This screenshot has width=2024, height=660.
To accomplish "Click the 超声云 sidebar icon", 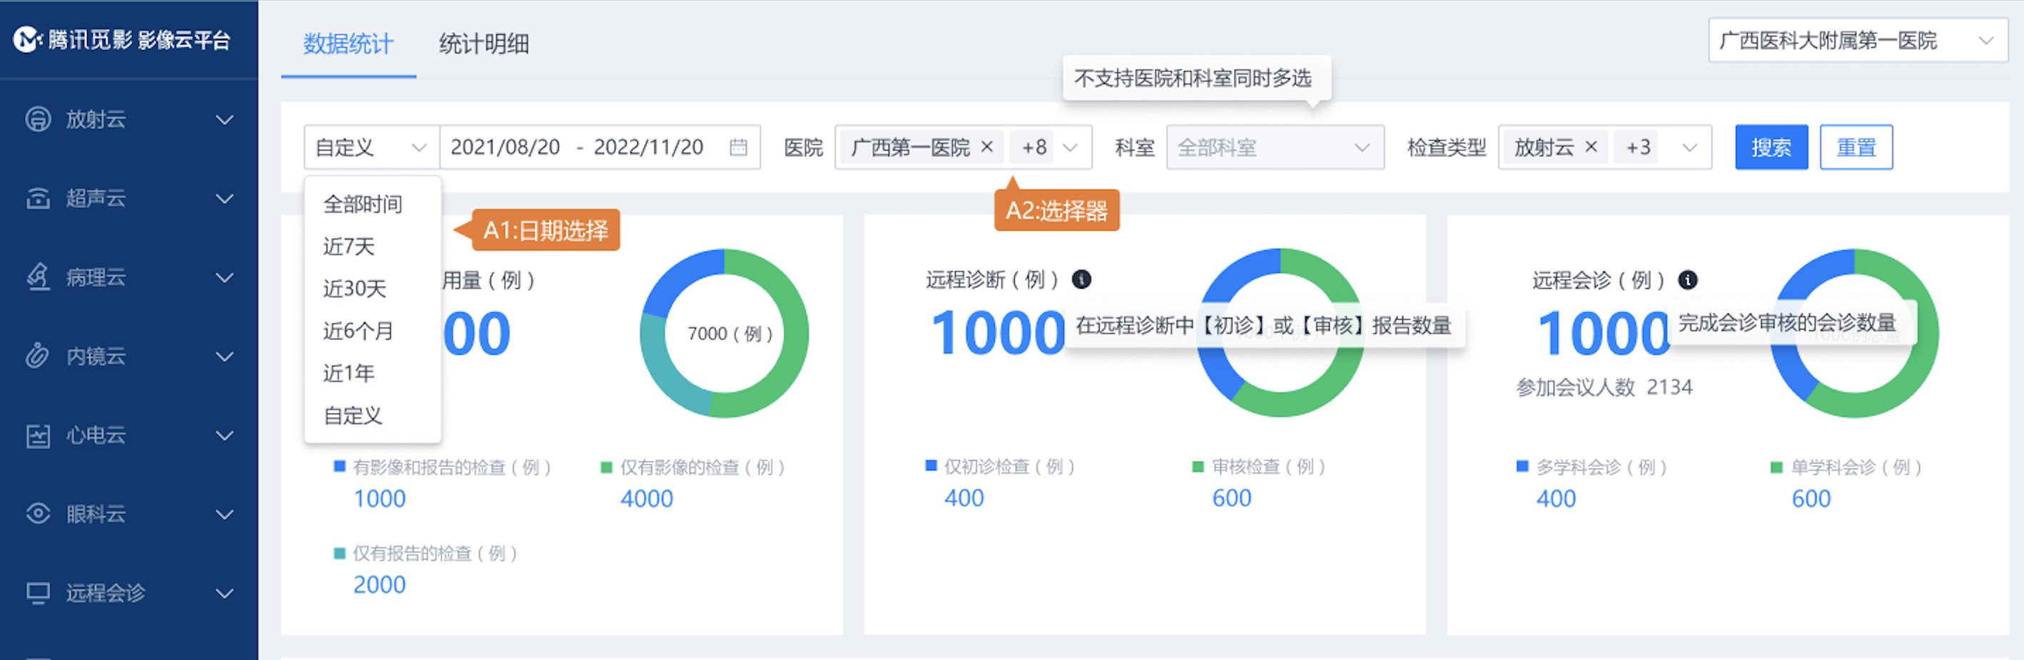I will 38,199.
